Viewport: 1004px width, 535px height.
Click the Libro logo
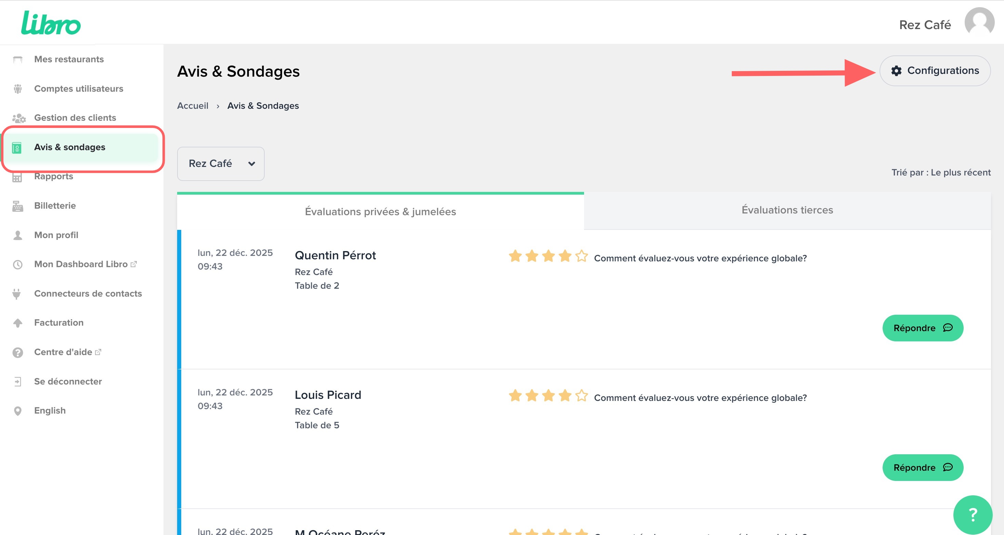(51, 23)
